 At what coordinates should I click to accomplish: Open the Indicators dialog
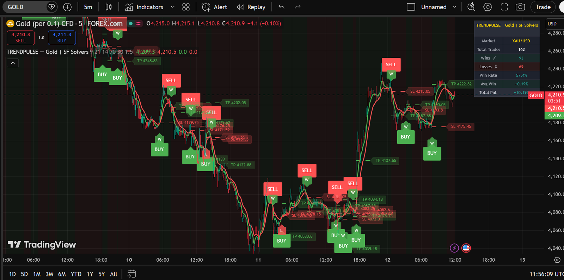[x=144, y=7]
